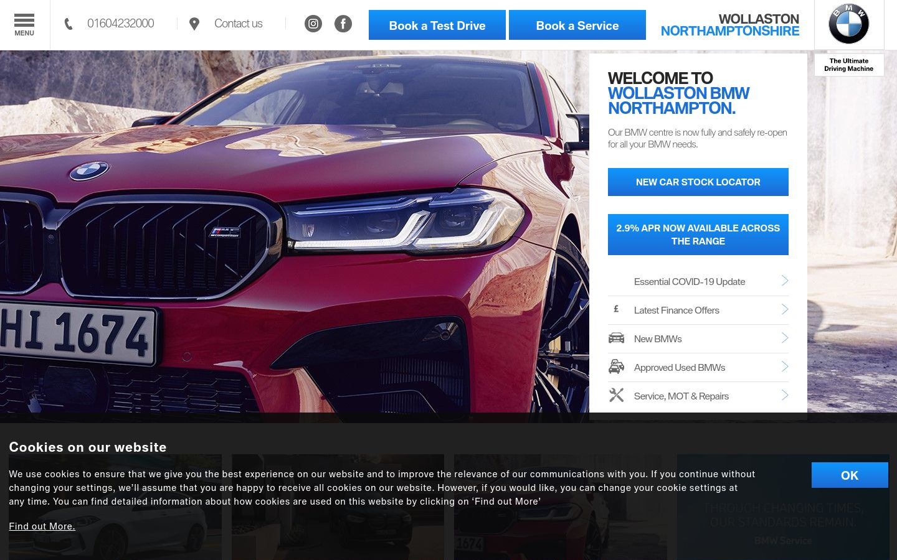This screenshot has height=560, width=897.
Task: Open the hamburger MENU icon
Action: click(24, 25)
